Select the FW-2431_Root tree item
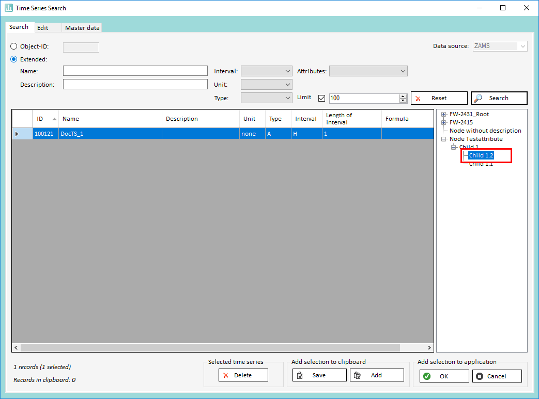Viewport: 539px width, 399px height. coord(469,115)
